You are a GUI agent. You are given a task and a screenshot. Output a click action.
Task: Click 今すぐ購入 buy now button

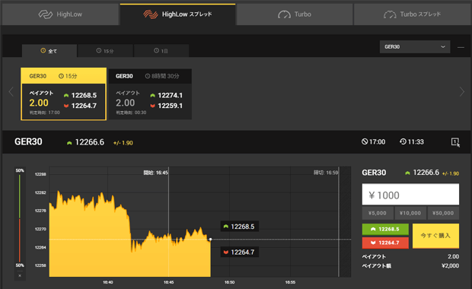pos(435,236)
